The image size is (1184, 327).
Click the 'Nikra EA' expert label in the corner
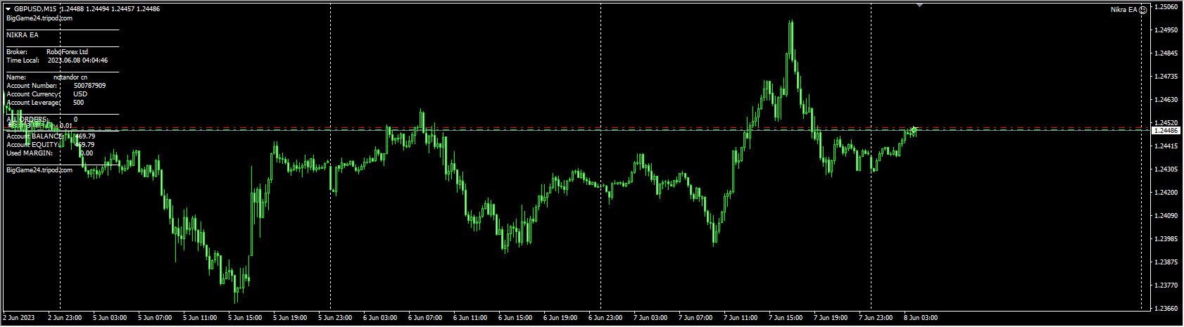pyautogui.click(x=1123, y=10)
